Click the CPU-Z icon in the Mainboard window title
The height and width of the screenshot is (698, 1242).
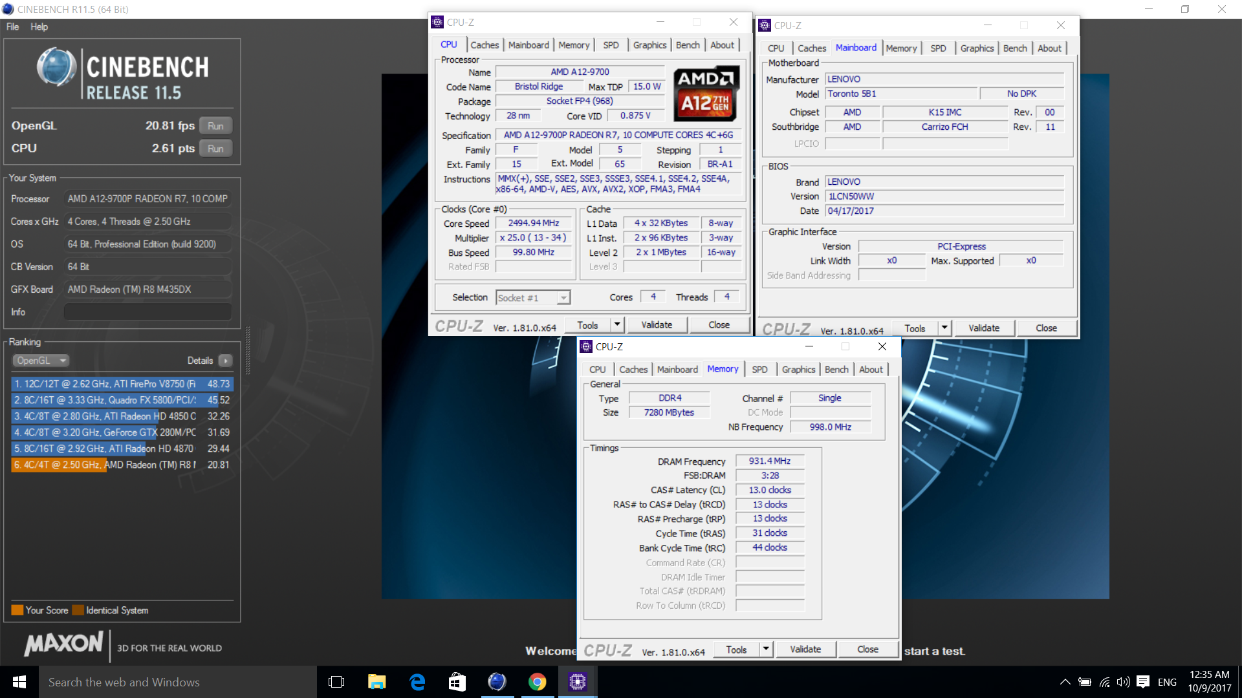pyautogui.click(x=765, y=25)
